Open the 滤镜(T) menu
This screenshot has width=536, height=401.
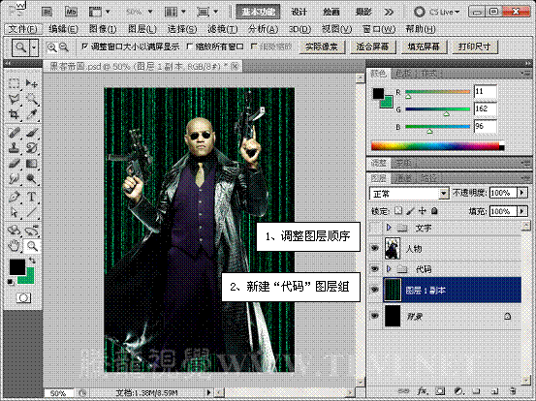223,29
